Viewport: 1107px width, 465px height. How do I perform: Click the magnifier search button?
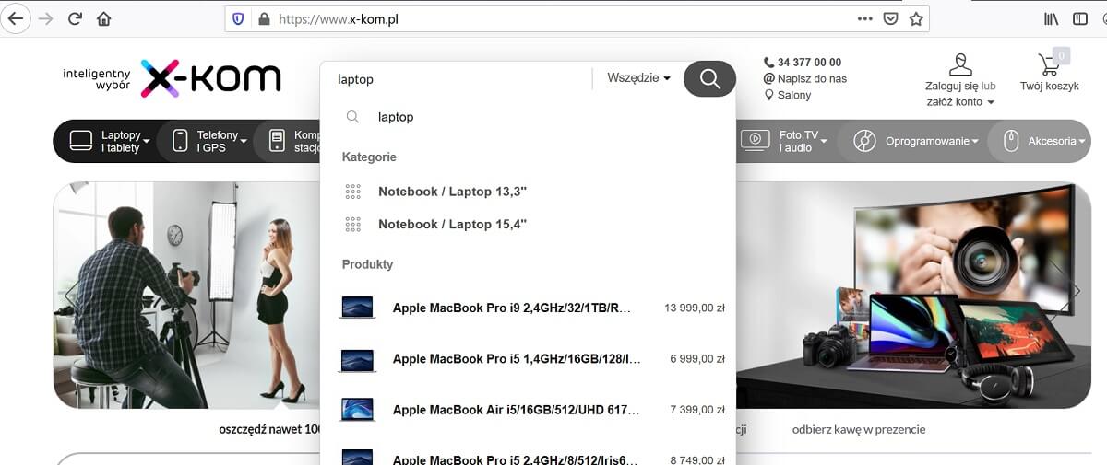709,79
